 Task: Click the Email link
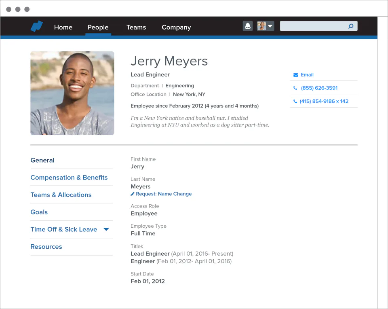tap(306, 75)
